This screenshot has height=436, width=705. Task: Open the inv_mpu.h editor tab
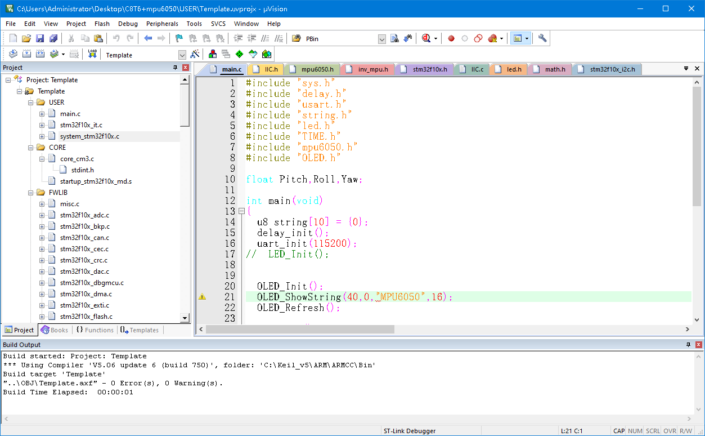click(x=367, y=69)
